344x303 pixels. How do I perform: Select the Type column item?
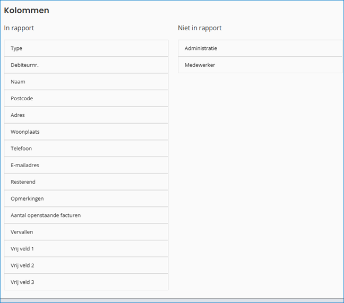pos(85,48)
